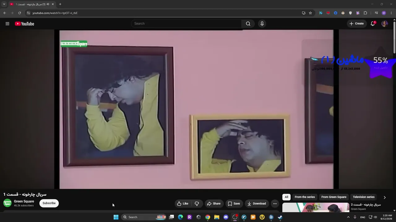The height and width of the screenshot is (222, 396).
Task: Open the Chrome Extensions puzzle icon
Action: [365, 13]
